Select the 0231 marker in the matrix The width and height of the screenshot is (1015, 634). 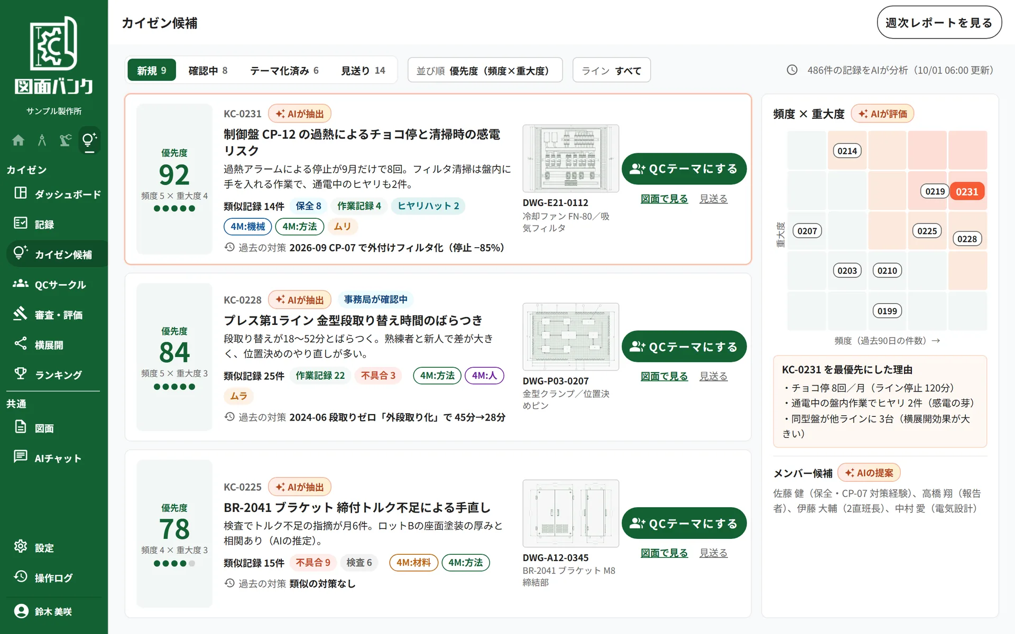point(967,191)
